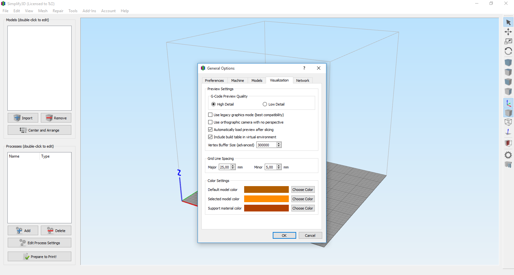Increase Major grid spacing with up arrow
Viewport: 514px width, 275px height.
[233, 166]
